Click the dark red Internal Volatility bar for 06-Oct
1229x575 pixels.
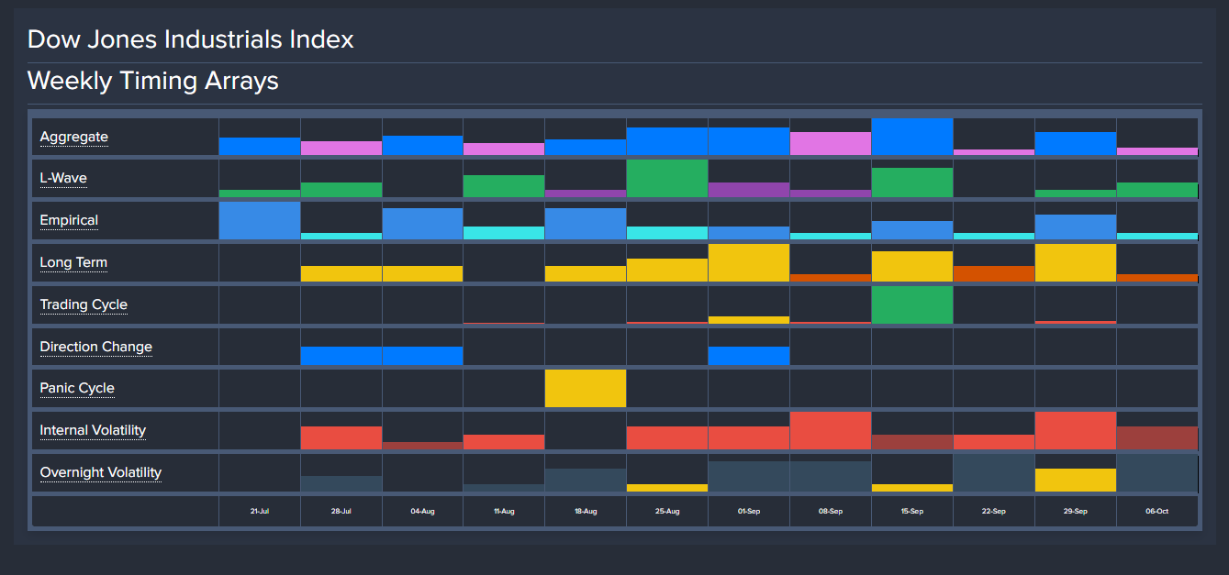tap(1157, 438)
